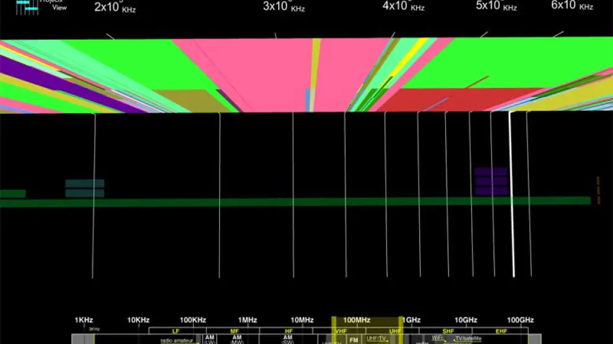
Task: Select the teal stacked project bars
Action: (85, 188)
